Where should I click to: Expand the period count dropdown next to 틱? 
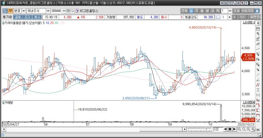coord(230,11)
